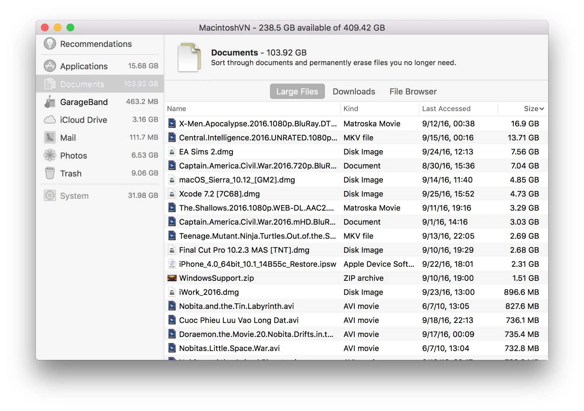This screenshot has width=584, height=411.
Task: Sort by the Last Accessed column header
Action: tap(446, 108)
